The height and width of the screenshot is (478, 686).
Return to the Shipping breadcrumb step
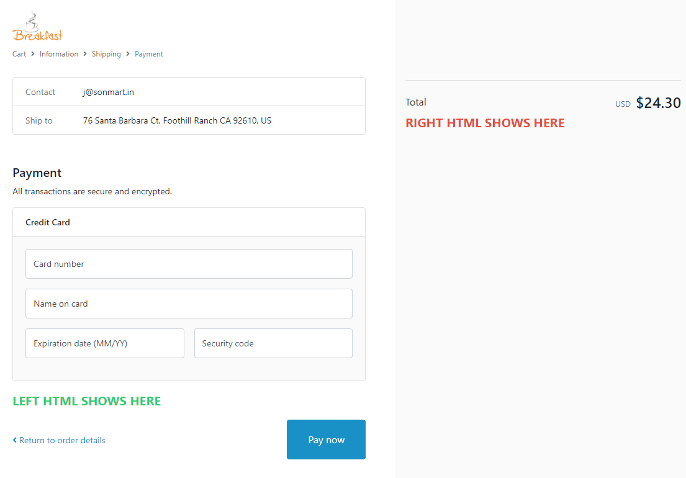[106, 54]
